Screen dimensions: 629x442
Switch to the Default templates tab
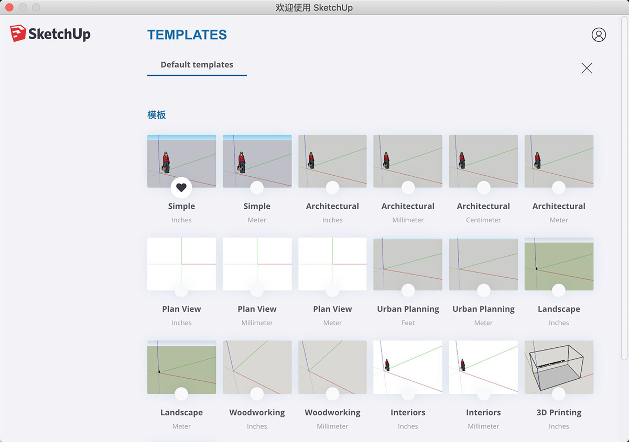pos(197,65)
